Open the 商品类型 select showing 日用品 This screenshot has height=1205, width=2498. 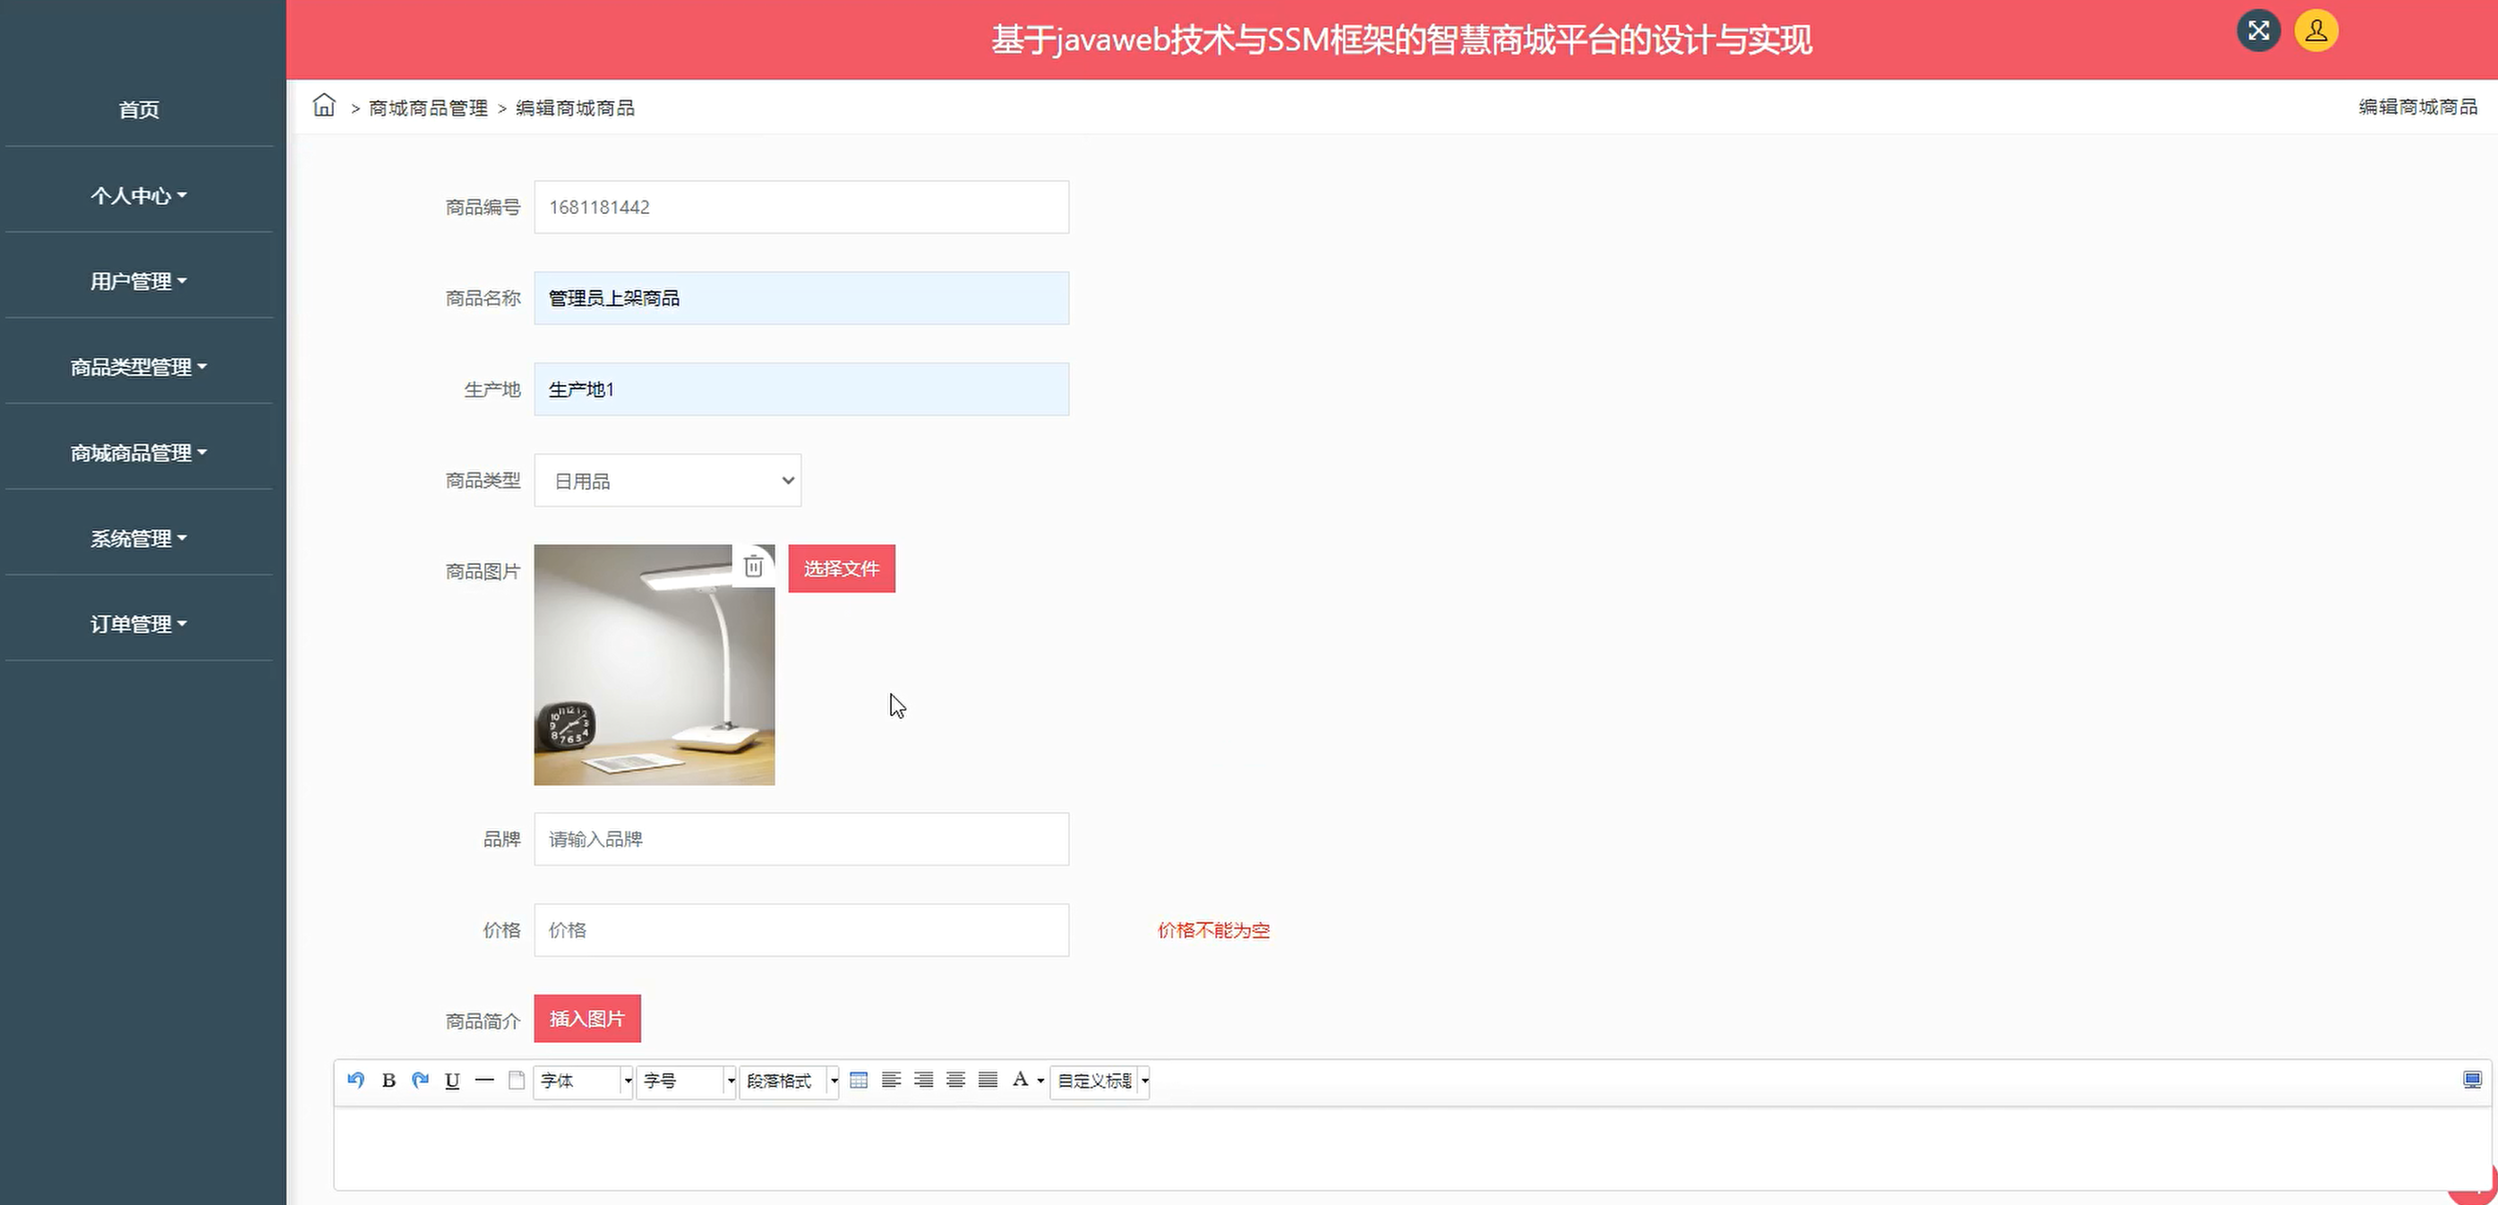[667, 481]
